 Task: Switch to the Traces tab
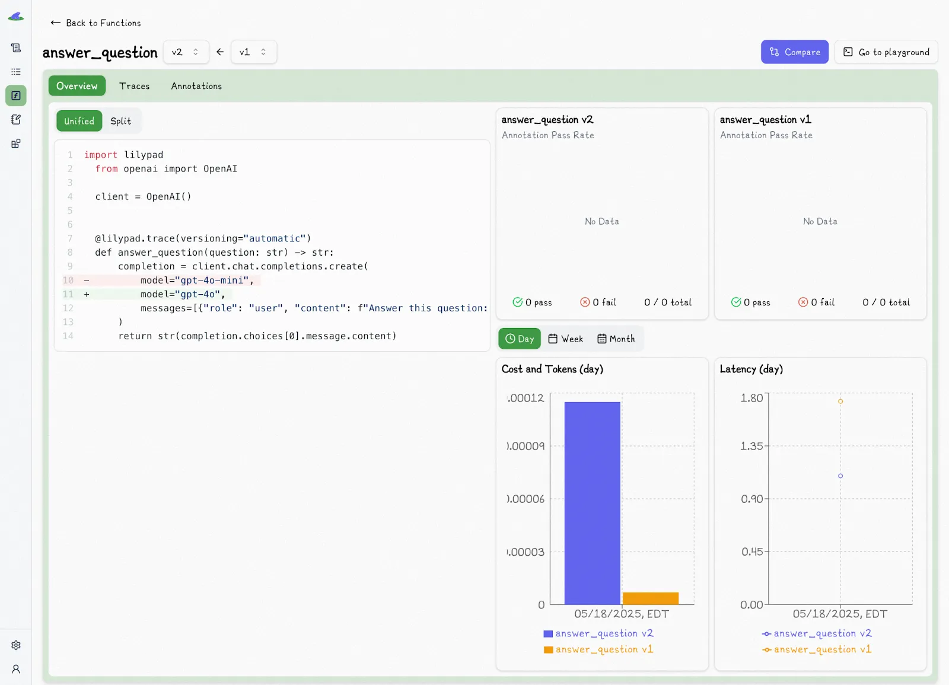134,86
